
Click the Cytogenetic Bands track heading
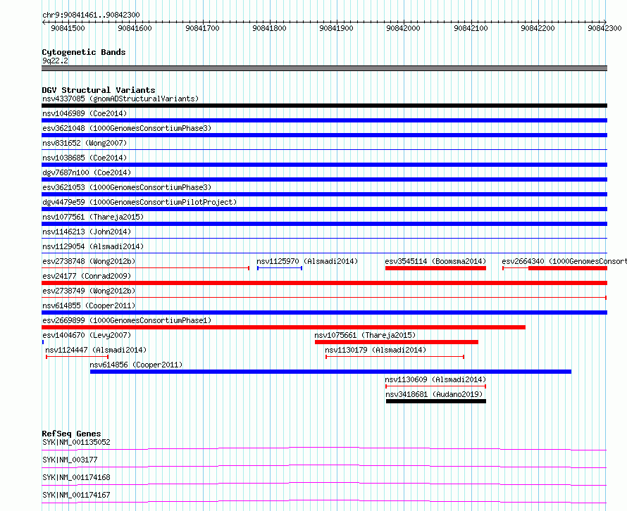(84, 52)
